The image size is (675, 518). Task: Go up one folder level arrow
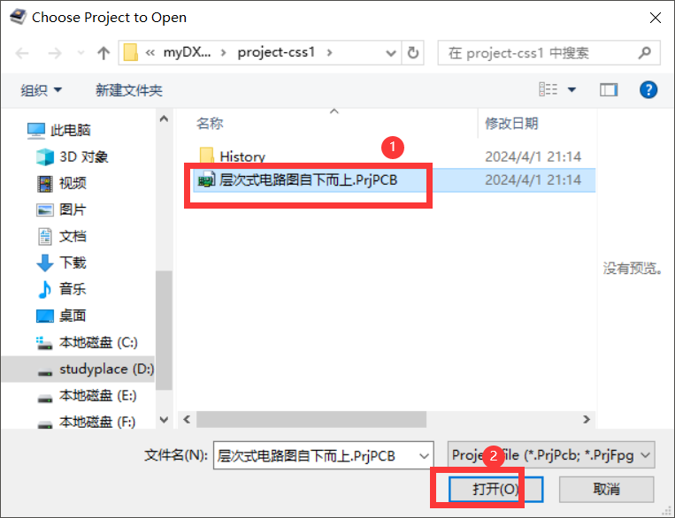[104, 53]
